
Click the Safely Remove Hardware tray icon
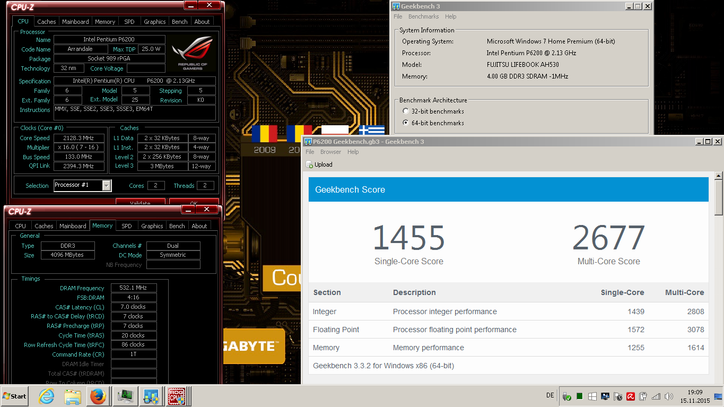point(567,396)
